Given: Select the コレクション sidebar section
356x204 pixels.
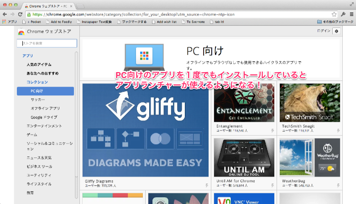Looking at the screenshot, I should point(37,82).
